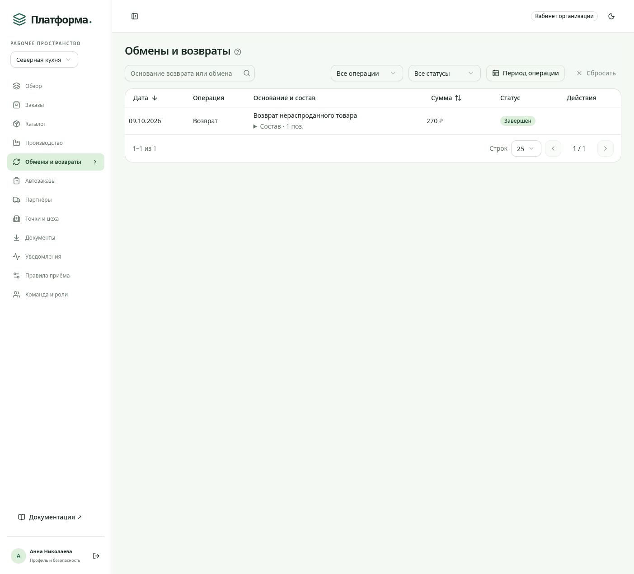Click the А user avatar
The height and width of the screenshot is (574, 634).
19,556
